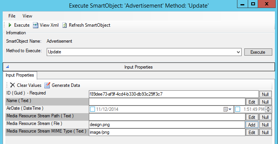Click the 'Media Resource Stream MIME Type ( Text )' label
The width and height of the screenshot is (278, 144).
[x=46, y=131]
